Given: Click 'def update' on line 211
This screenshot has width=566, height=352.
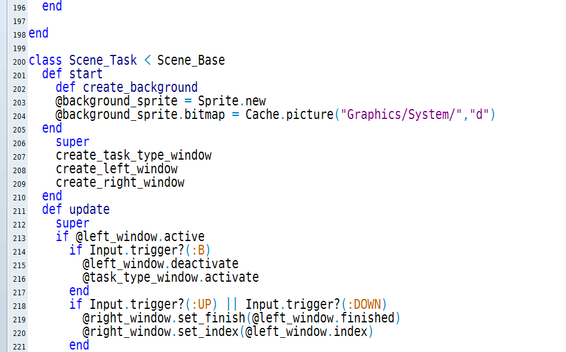Looking at the screenshot, I should pyautogui.click(x=76, y=210).
